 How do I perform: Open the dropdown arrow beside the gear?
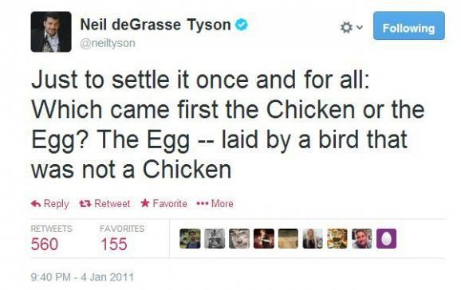point(360,27)
